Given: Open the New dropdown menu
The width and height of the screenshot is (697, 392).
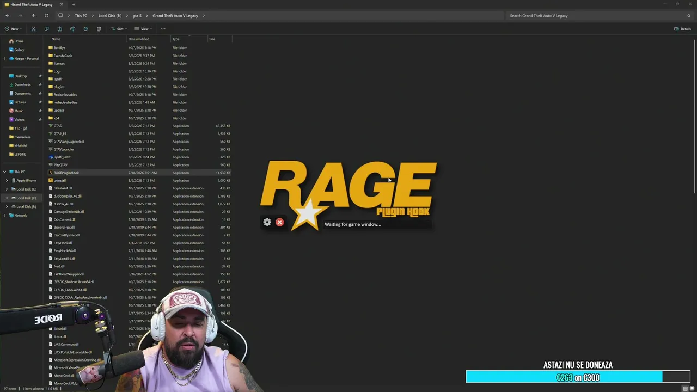Looking at the screenshot, I should click(13, 29).
